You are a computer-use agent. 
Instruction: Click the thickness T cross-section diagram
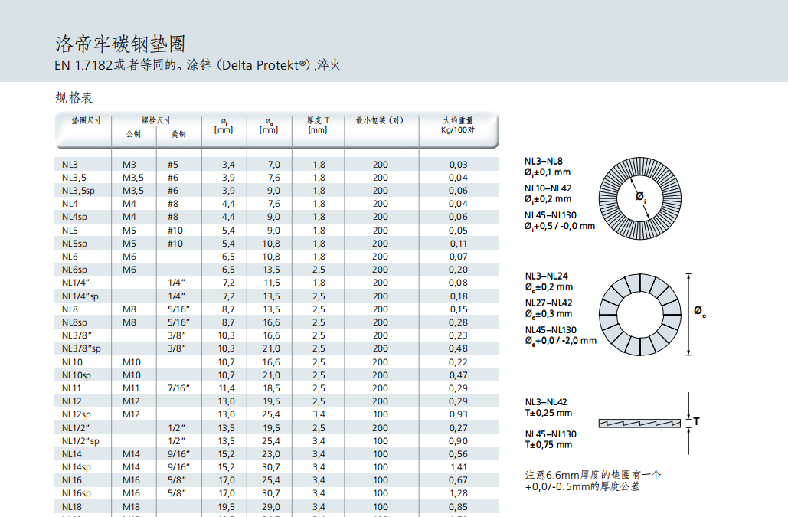pos(639,424)
